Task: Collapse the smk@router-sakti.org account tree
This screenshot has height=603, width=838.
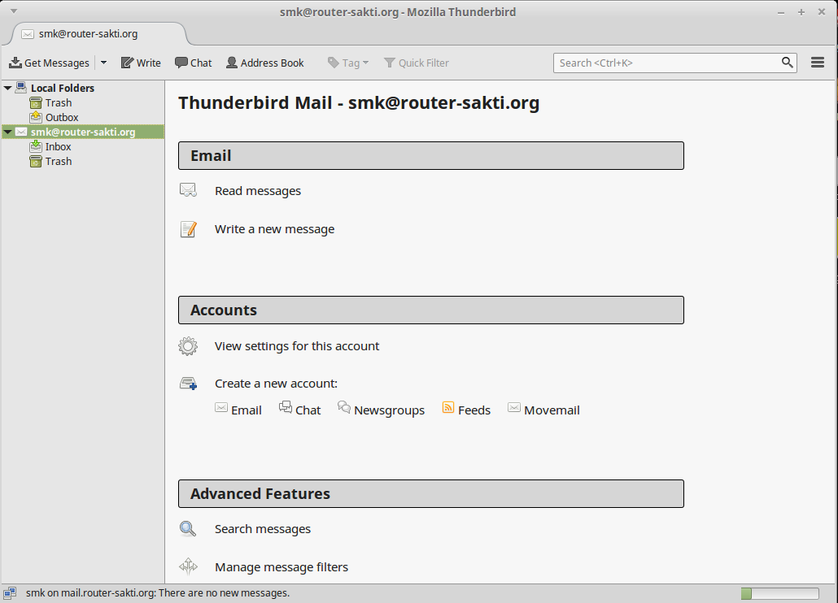Action: [x=7, y=131]
